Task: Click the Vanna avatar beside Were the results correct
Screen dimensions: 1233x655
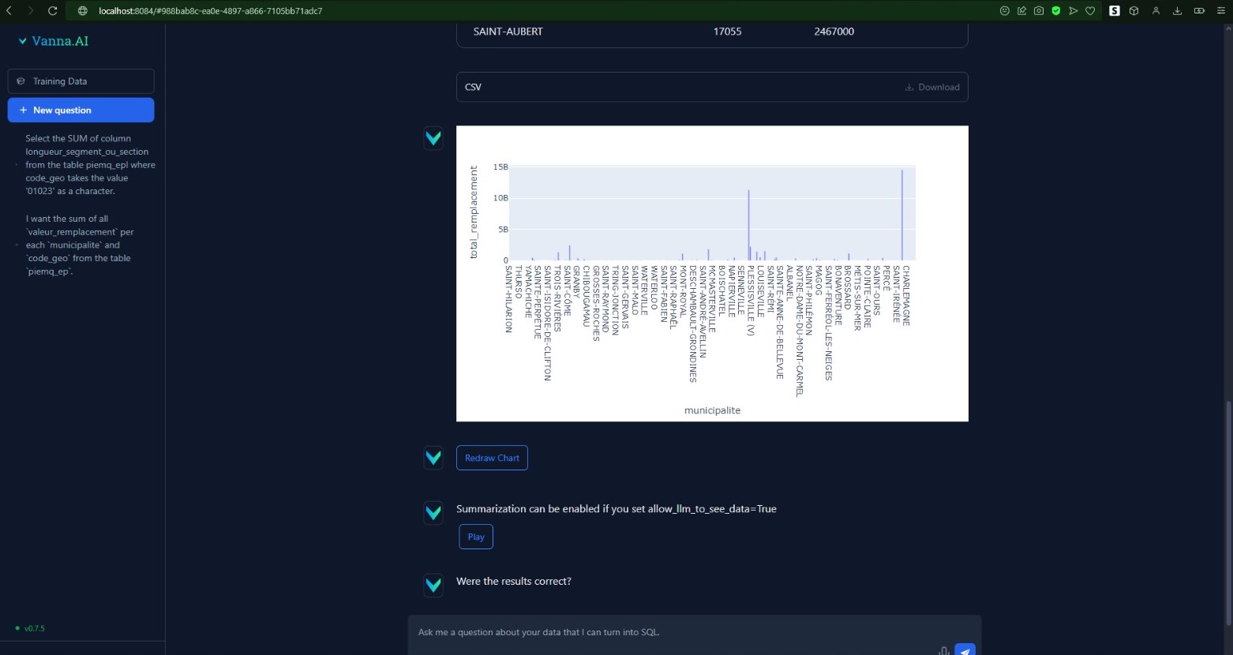Action: (x=433, y=585)
